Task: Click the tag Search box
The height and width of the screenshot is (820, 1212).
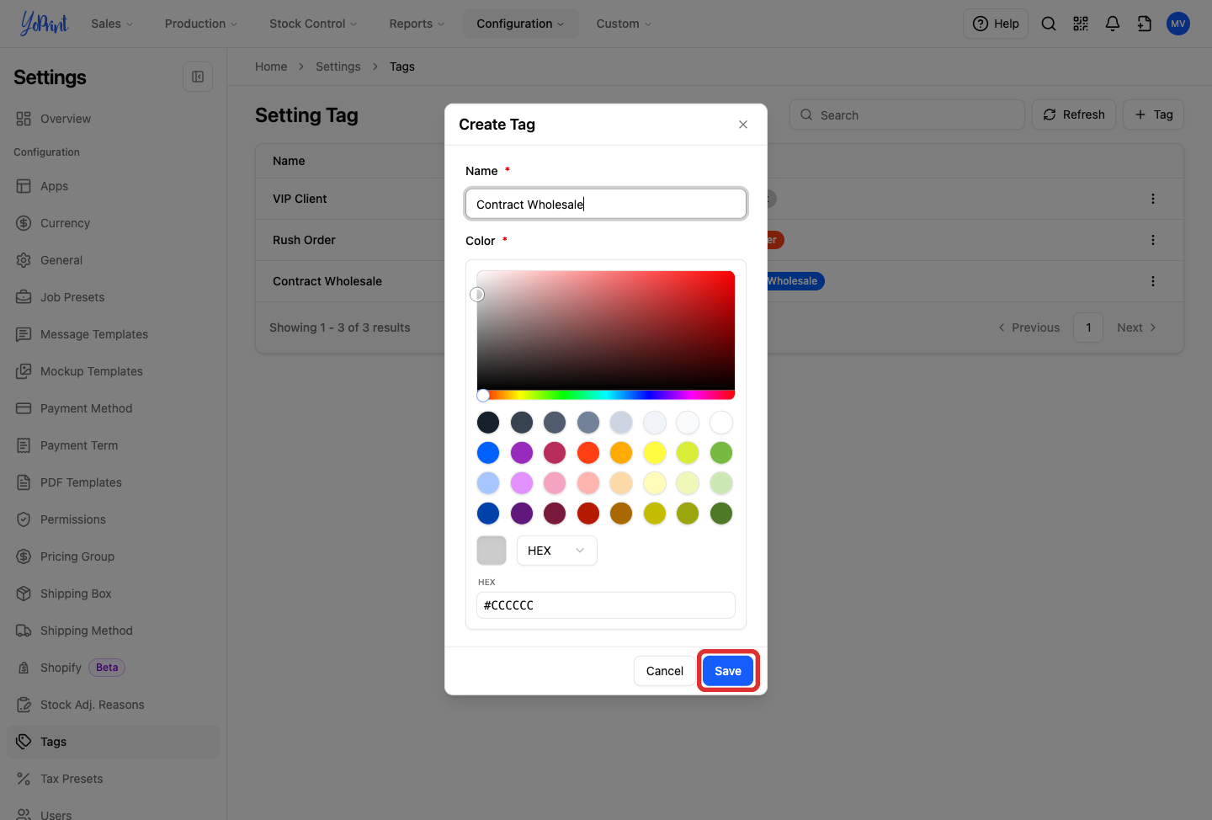Action: [907, 114]
